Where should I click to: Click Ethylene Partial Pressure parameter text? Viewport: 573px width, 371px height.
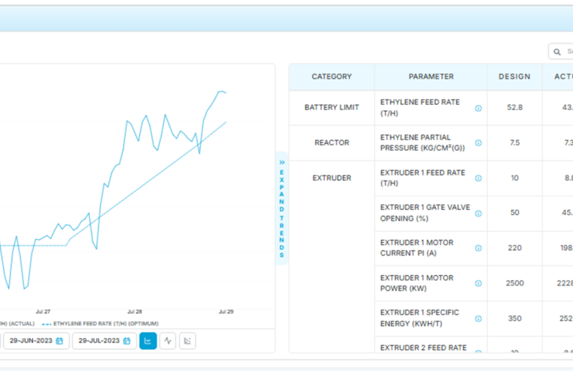point(422,142)
